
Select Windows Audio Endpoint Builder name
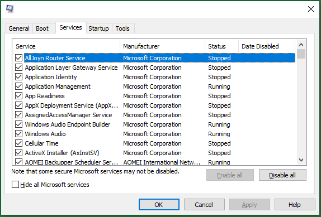point(68,124)
